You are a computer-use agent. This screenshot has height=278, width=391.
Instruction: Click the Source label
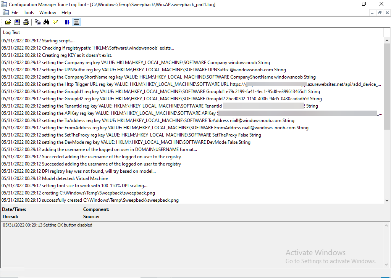(x=91, y=217)
